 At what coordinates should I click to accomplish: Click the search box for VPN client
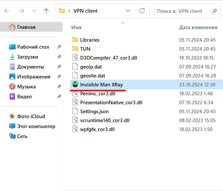tap(187, 11)
